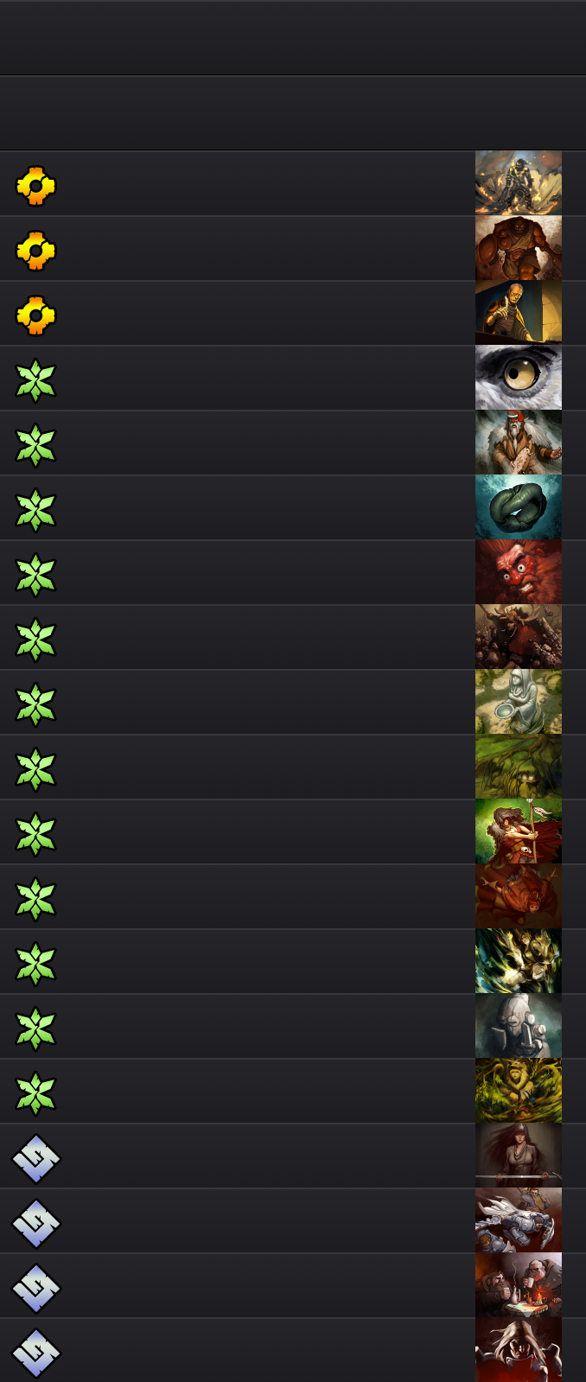Open the teal coiled serpent thumbnail
The image size is (586, 1382).
coord(519,507)
